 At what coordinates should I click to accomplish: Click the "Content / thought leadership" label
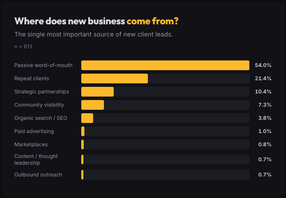click(36, 159)
